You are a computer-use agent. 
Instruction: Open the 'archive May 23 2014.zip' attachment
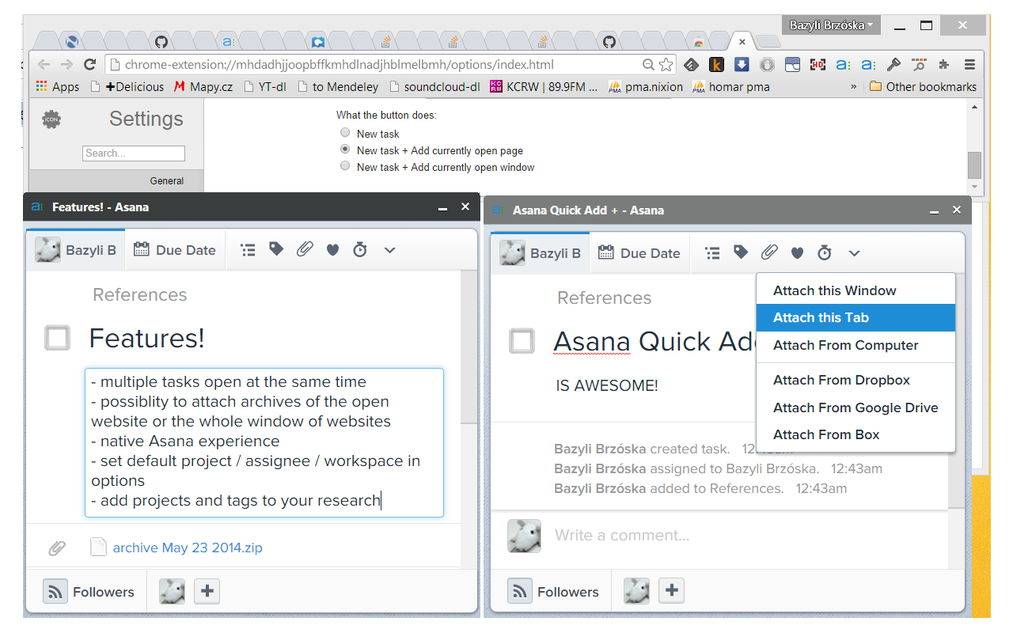click(188, 548)
